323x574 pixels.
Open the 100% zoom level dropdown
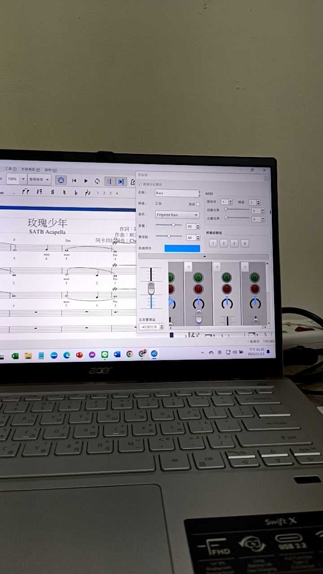17,179
